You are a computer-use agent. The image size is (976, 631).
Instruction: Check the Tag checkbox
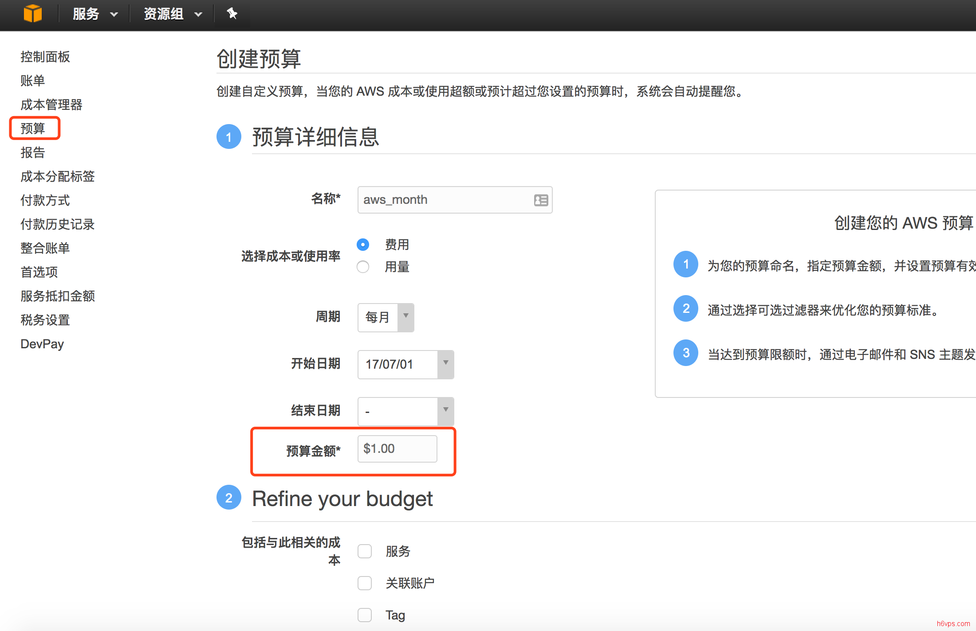365,615
